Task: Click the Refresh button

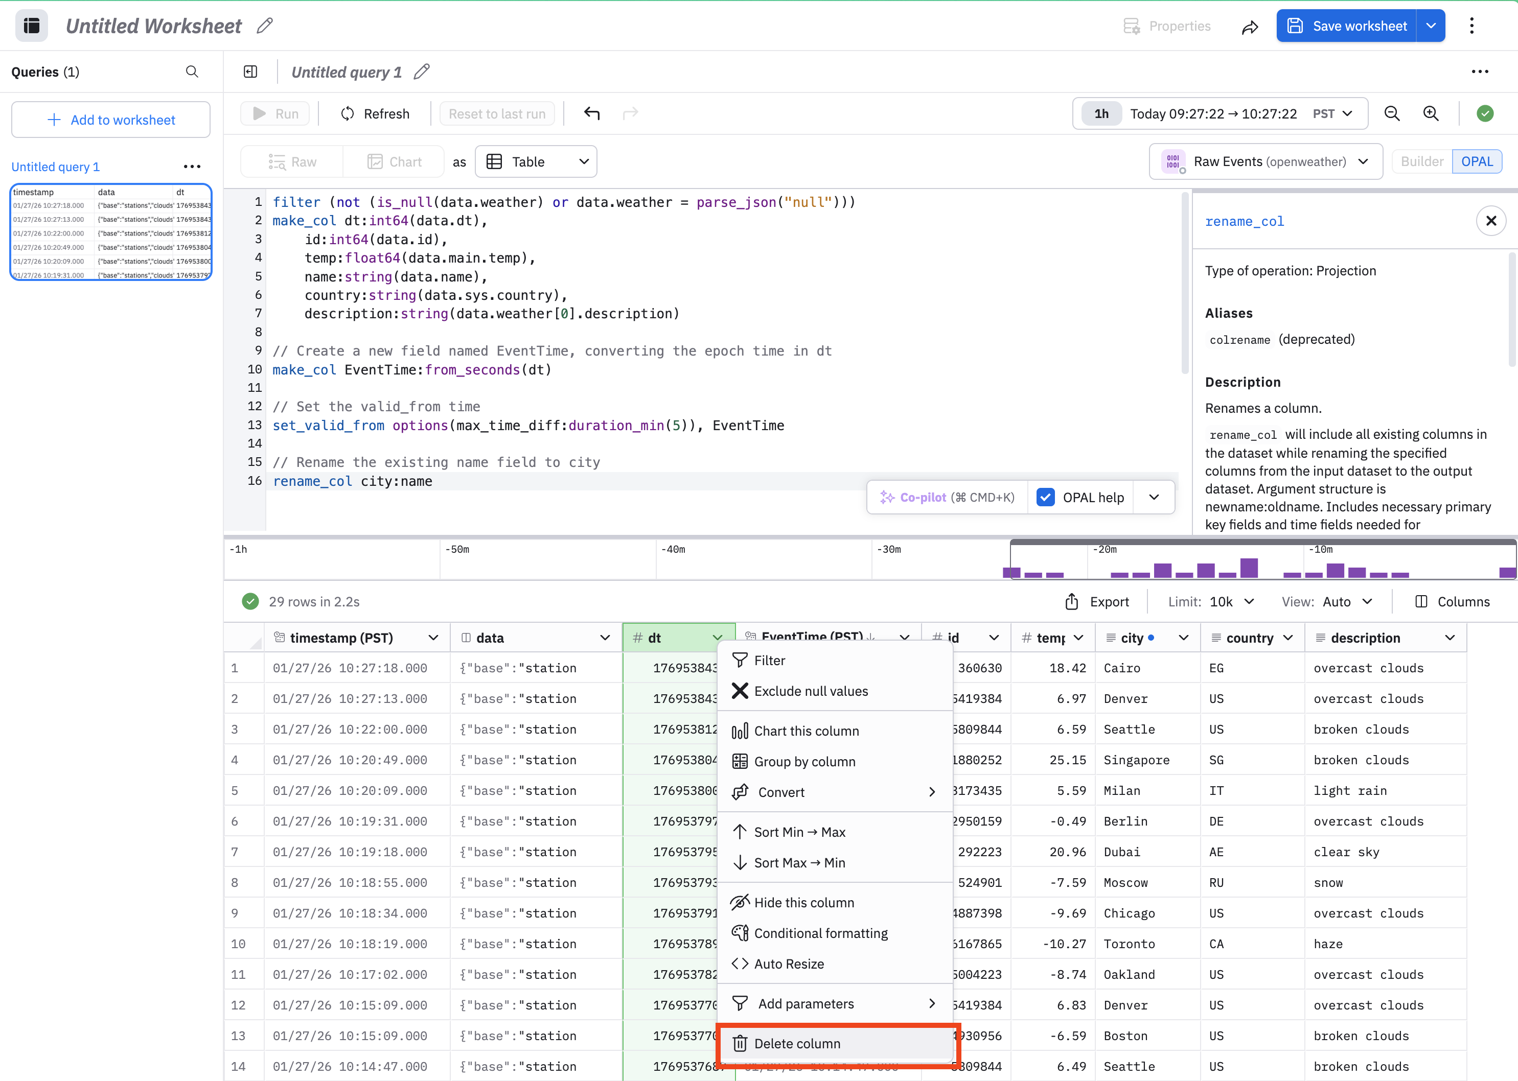Action: click(375, 114)
